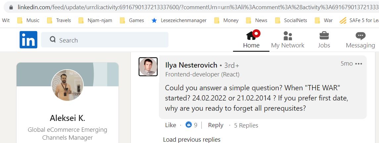Open the Messaging speech bubble icon
Image resolution: width=379 pixels, height=143 pixels.
[x=360, y=36]
